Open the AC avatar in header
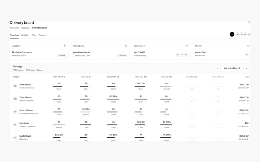260x162 pixels. click(238, 34)
